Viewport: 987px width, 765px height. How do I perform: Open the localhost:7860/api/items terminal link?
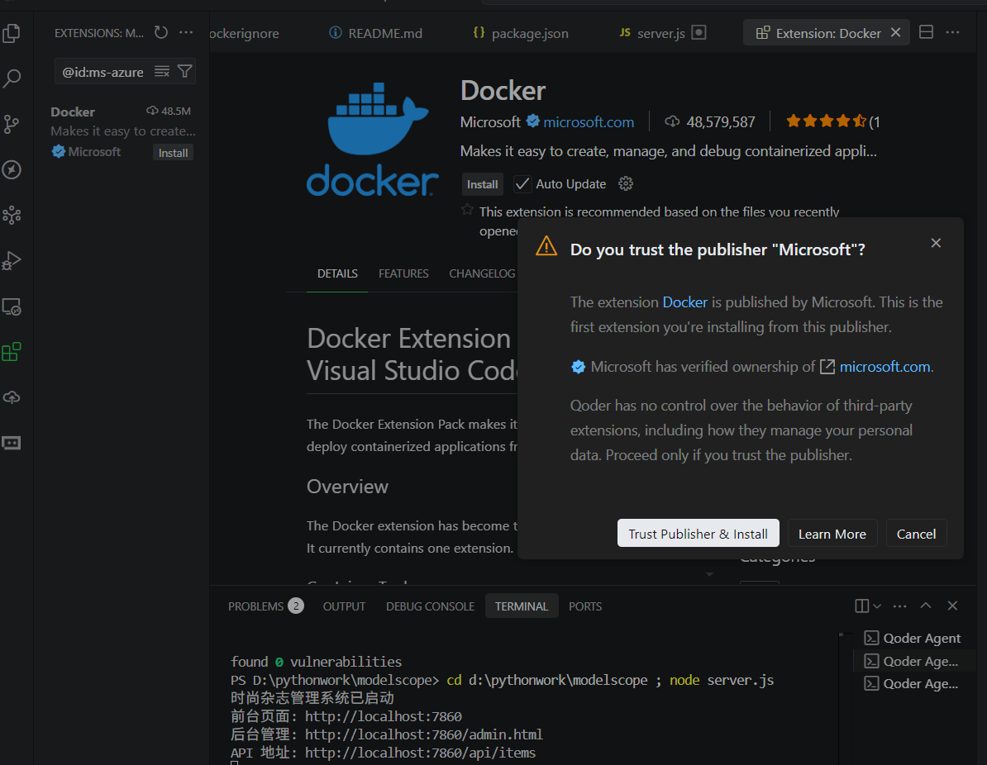point(421,753)
